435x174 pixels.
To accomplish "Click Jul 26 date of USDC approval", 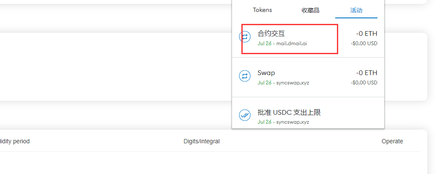I will [x=264, y=122].
